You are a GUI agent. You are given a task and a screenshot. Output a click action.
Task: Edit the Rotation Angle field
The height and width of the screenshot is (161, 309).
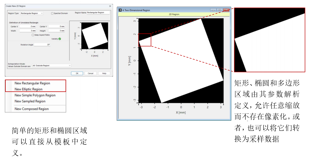pyautogui.click(x=42, y=45)
